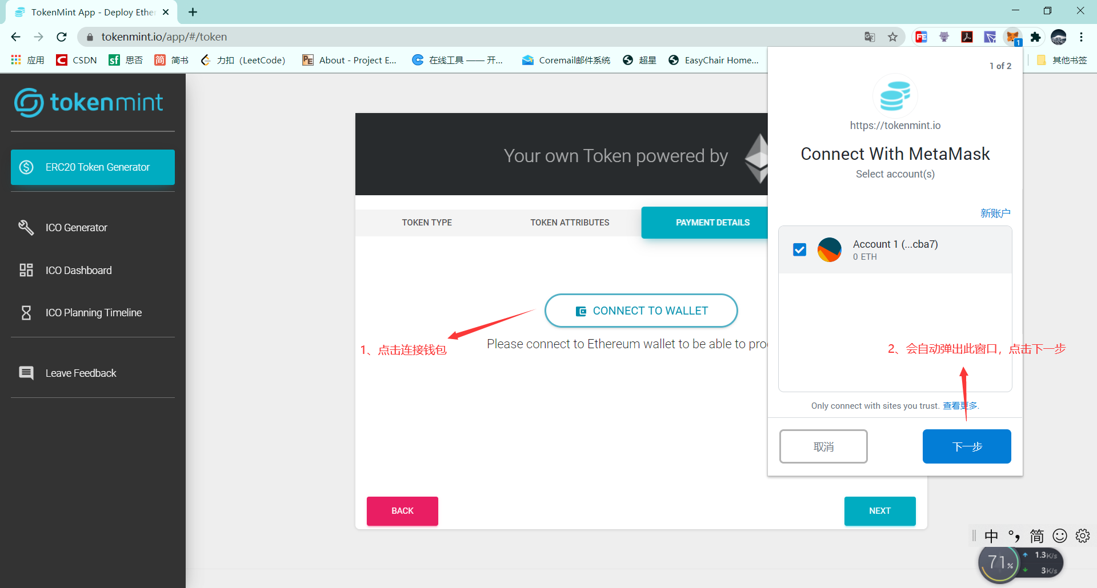The width and height of the screenshot is (1097, 588).
Task: Open the EasyChair Home bookmark
Action: [x=714, y=60]
